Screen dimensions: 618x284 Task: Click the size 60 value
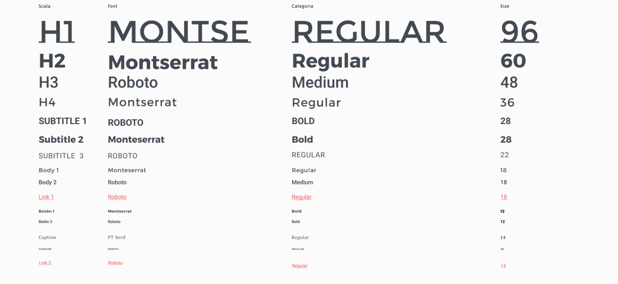click(513, 61)
